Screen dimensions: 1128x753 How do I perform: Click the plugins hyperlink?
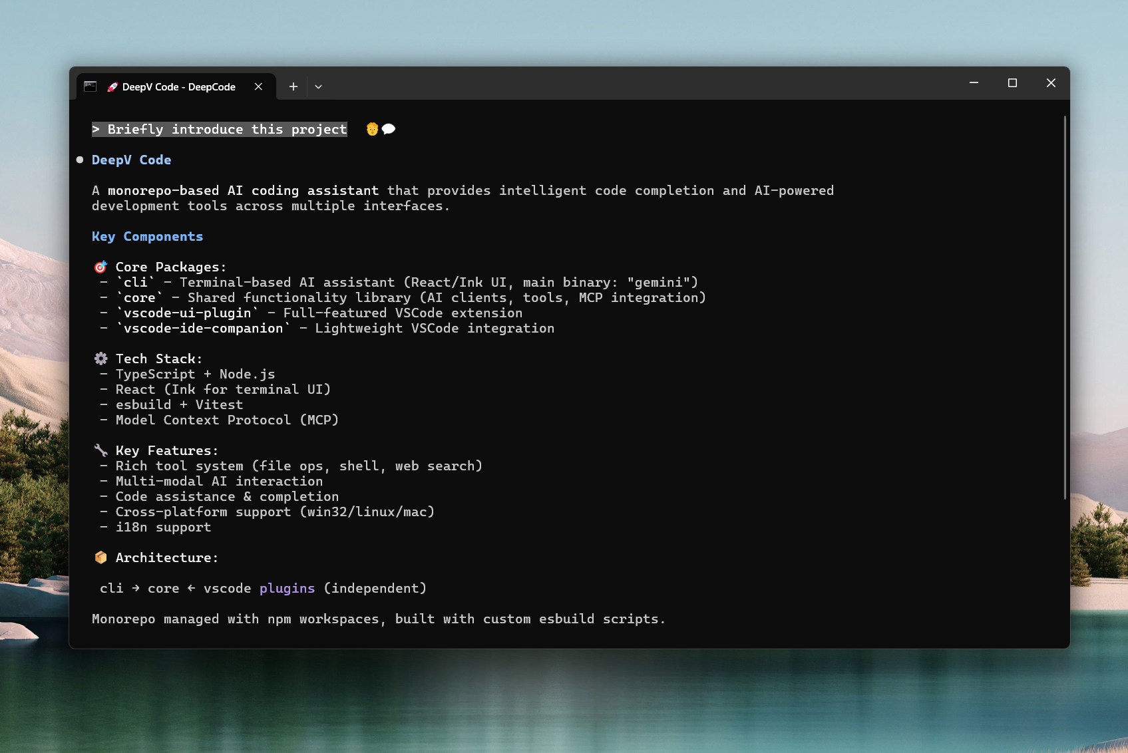[287, 588]
